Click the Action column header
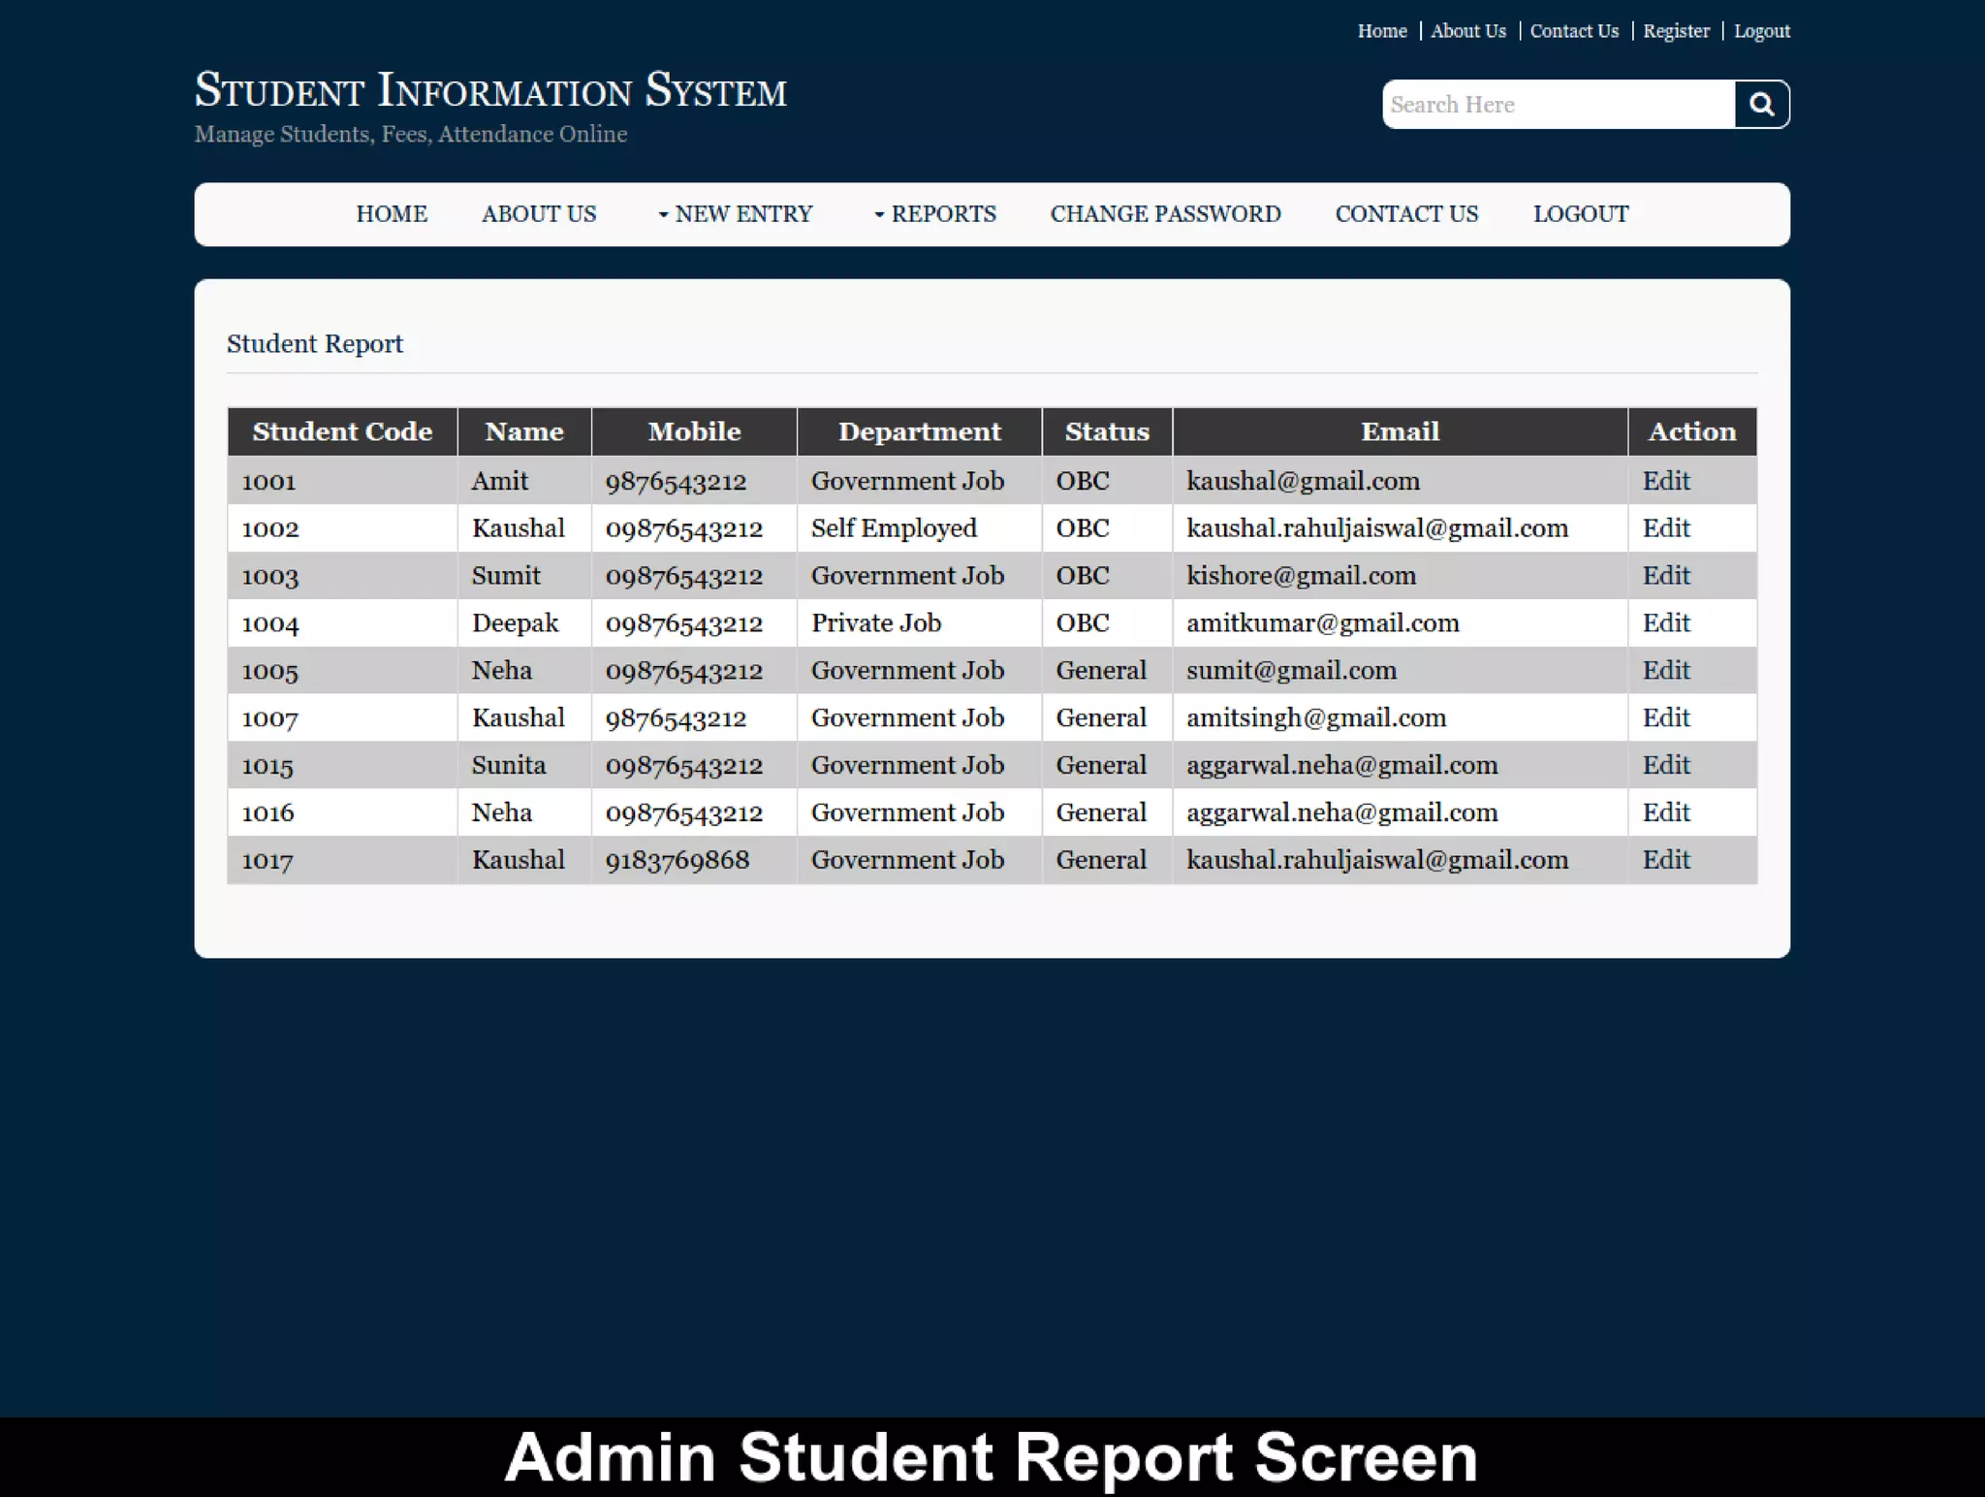The height and width of the screenshot is (1497, 1985). tap(1692, 432)
